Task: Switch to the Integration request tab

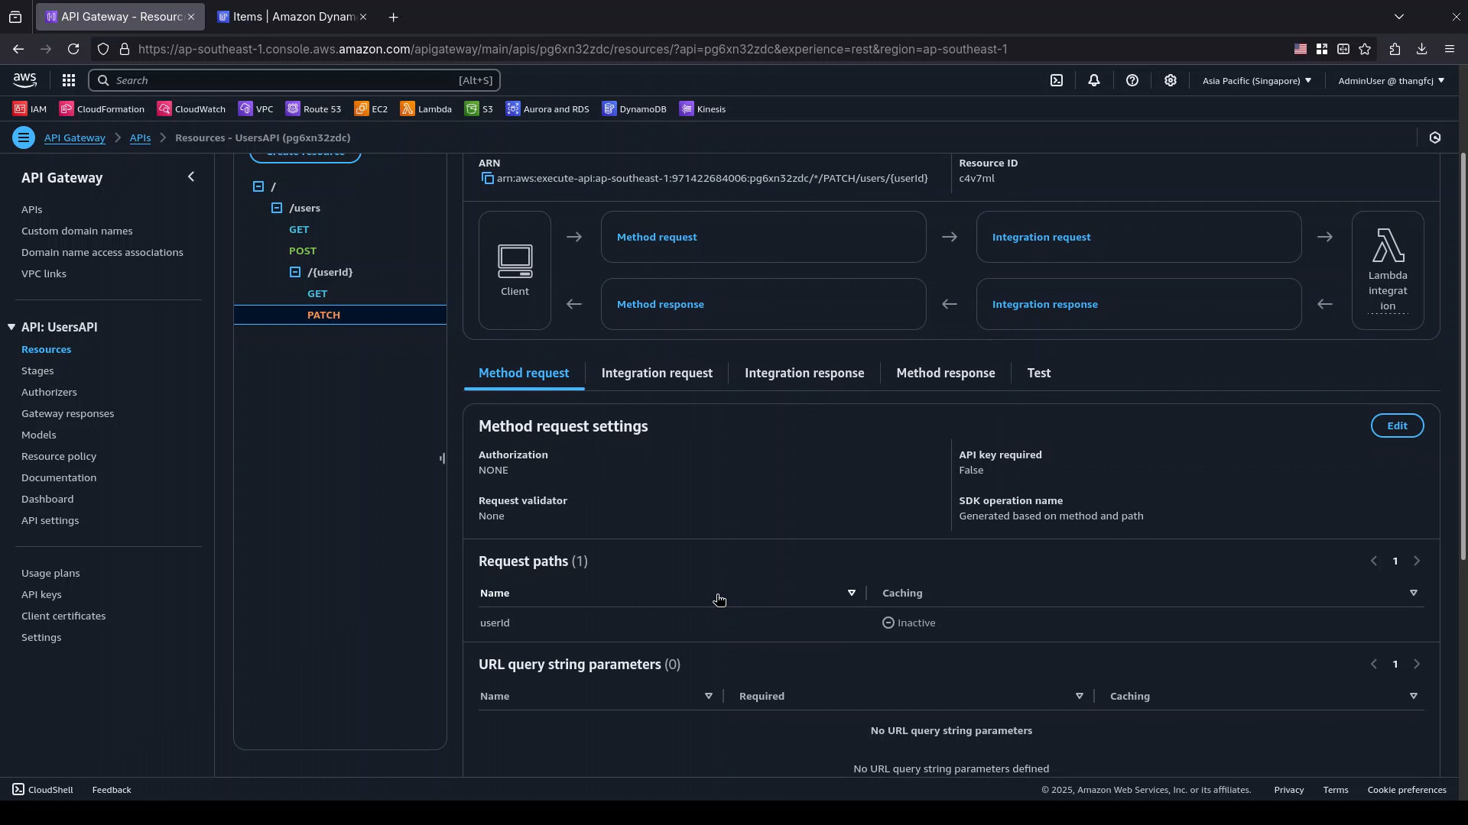Action: point(657,373)
